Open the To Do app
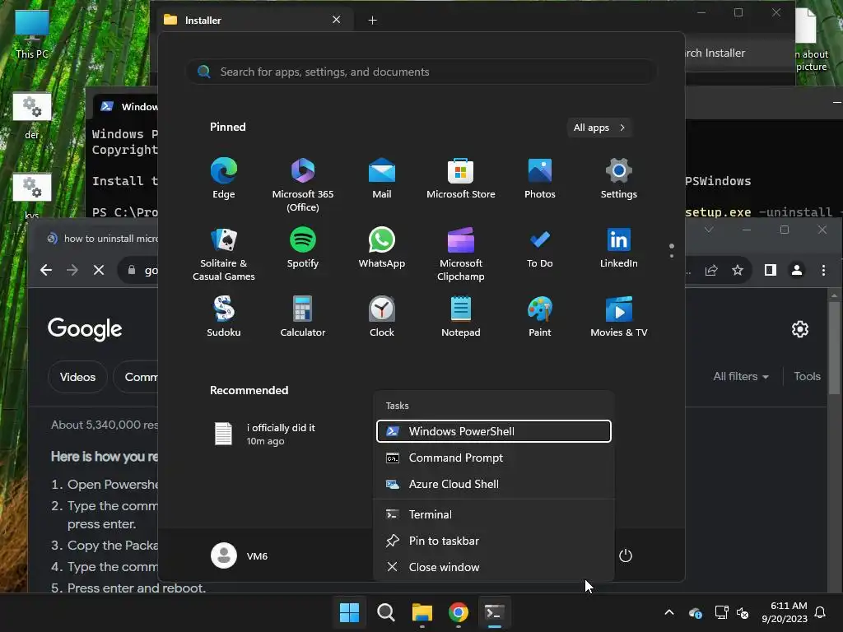Image resolution: width=843 pixels, height=632 pixels. click(x=540, y=248)
